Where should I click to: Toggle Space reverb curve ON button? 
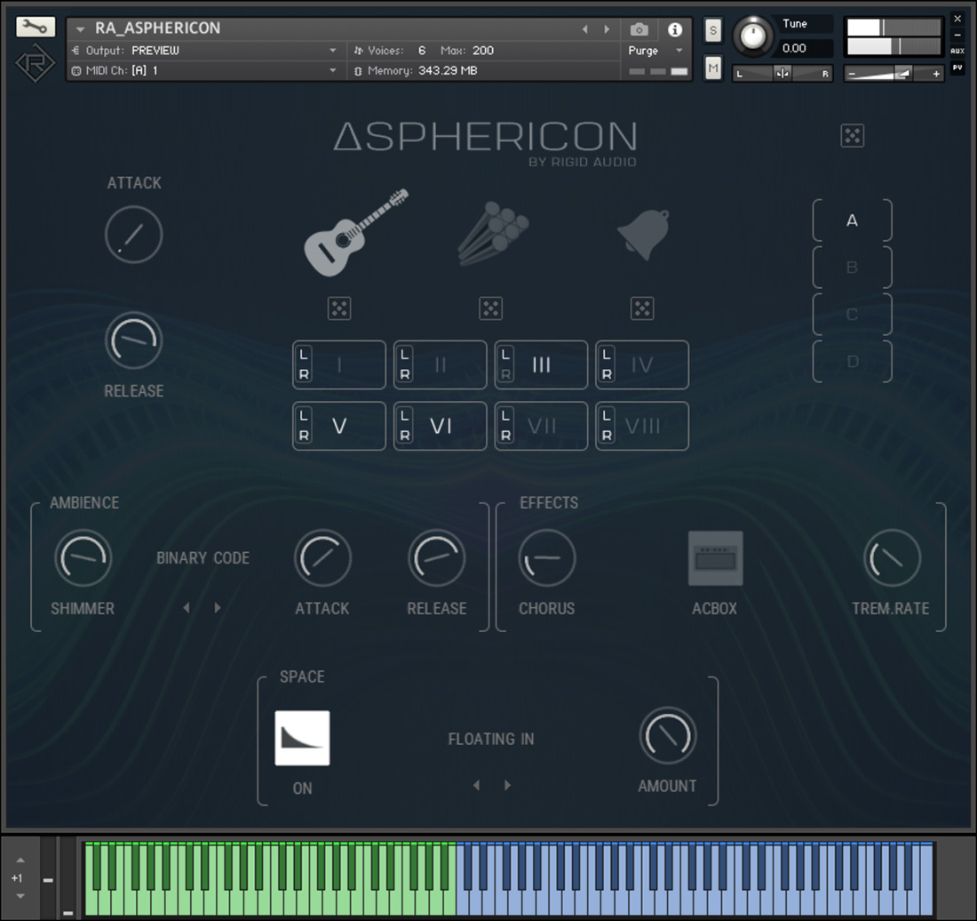tap(302, 738)
